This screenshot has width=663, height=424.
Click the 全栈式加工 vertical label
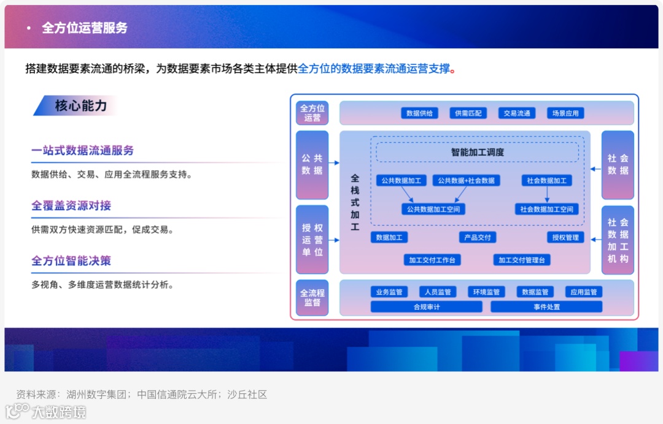pyautogui.click(x=355, y=203)
